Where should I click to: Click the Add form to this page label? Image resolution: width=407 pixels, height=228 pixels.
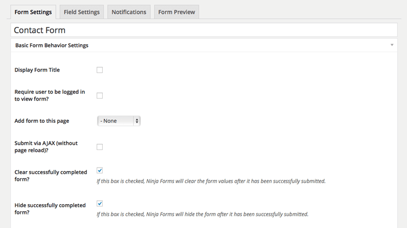[x=42, y=121]
